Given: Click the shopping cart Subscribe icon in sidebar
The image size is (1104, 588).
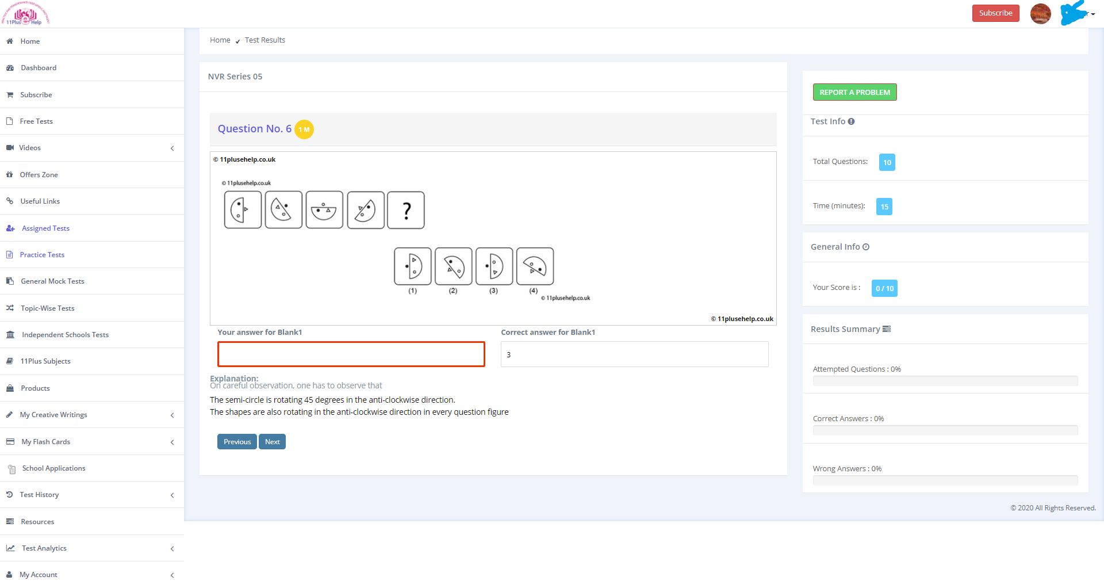Looking at the screenshot, I should [x=10, y=95].
